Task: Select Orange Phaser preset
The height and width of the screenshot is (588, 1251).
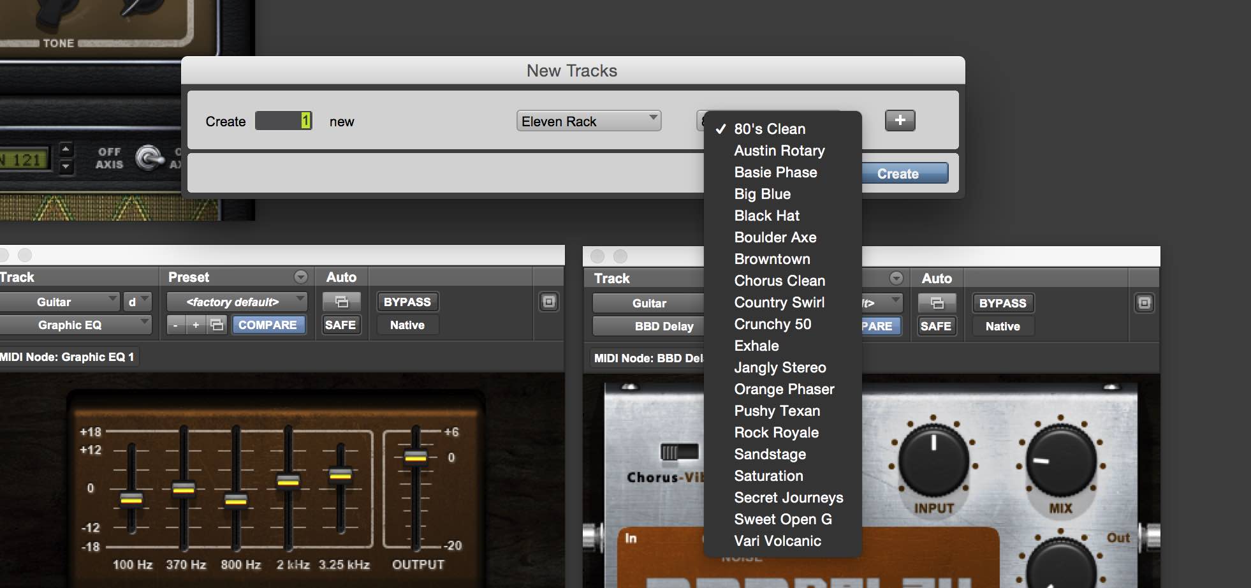Action: 783,389
